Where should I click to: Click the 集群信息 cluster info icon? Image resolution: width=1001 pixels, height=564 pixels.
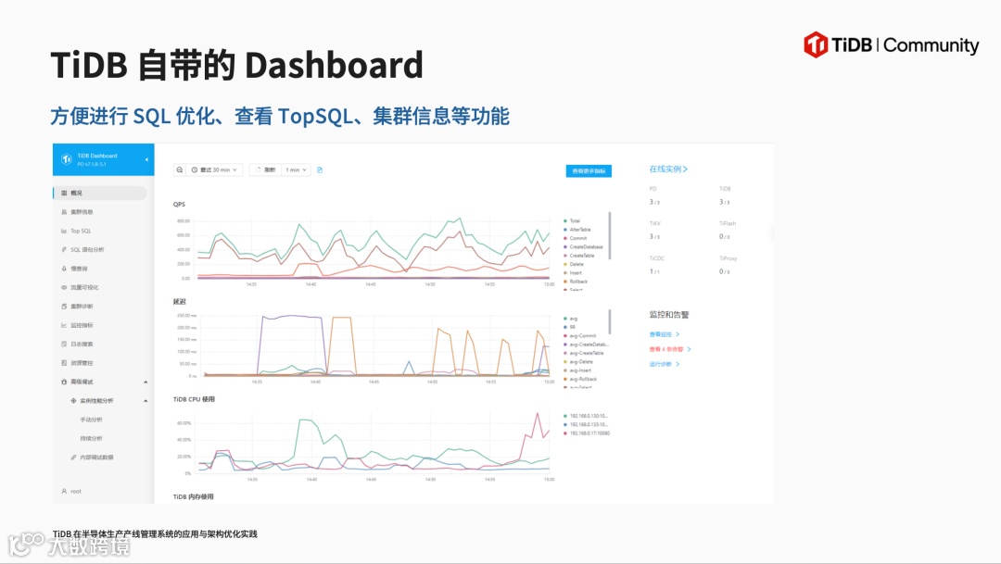click(64, 212)
